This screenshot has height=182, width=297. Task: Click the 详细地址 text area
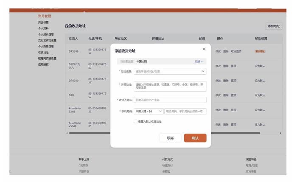coord(170,86)
